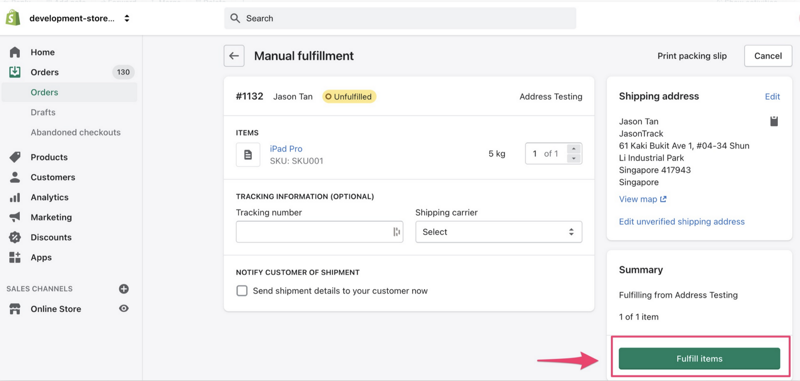The image size is (800, 381).
Task: Click SKU: SKU001 text
Action: pyautogui.click(x=296, y=161)
